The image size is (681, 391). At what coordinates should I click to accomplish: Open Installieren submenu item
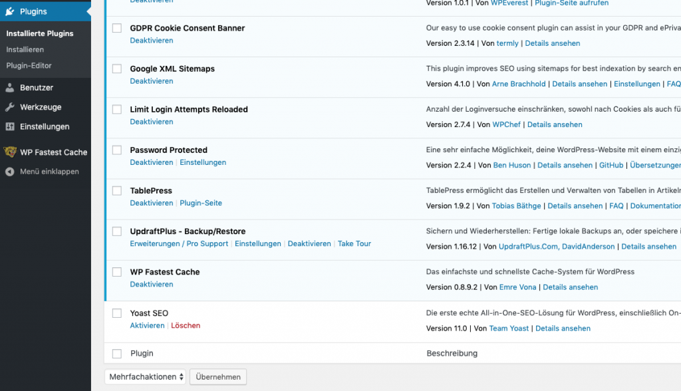25,50
